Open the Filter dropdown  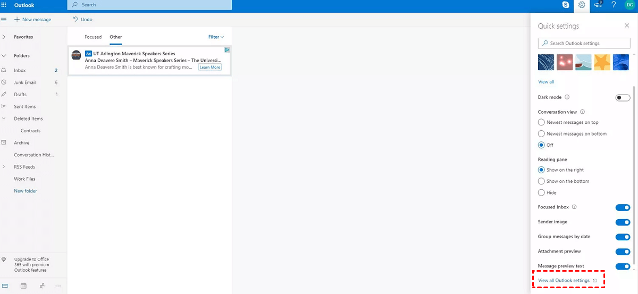(x=216, y=37)
